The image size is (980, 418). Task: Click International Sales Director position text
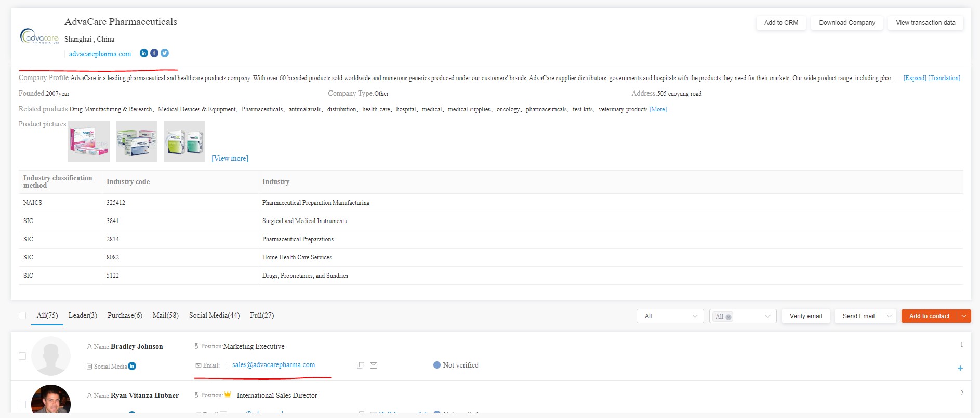[277, 395]
